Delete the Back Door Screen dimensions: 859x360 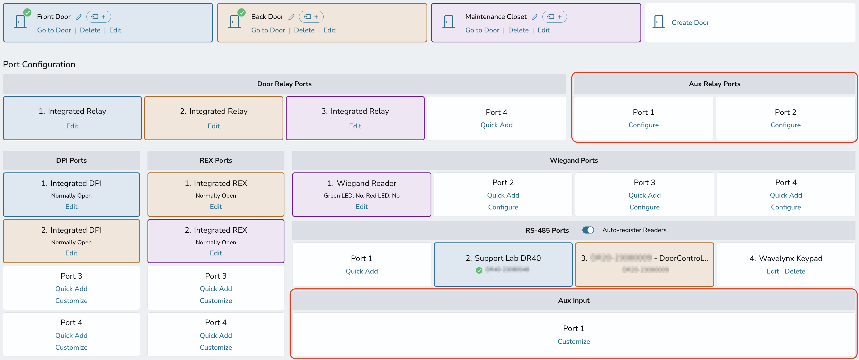pyautogui.click(x=304, y=30)
